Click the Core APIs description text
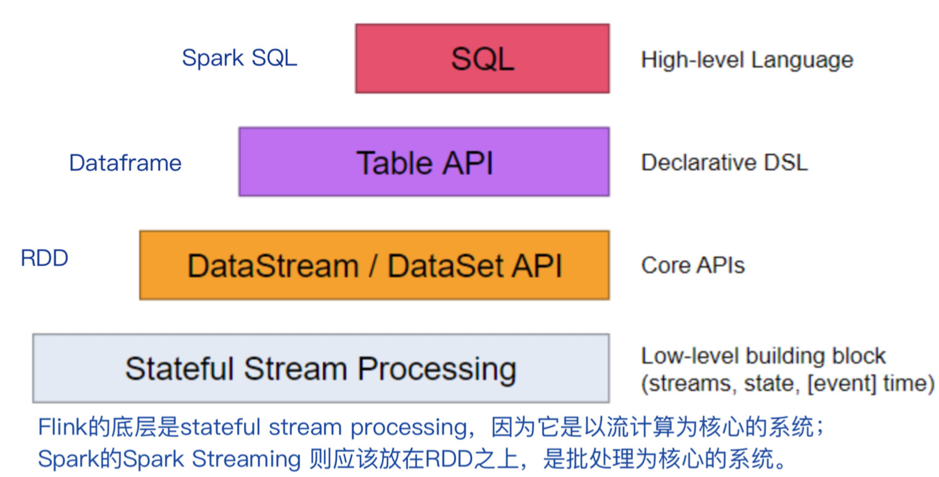Image resolution: width=939 pixels, height=477 pixels. [693, 266]
